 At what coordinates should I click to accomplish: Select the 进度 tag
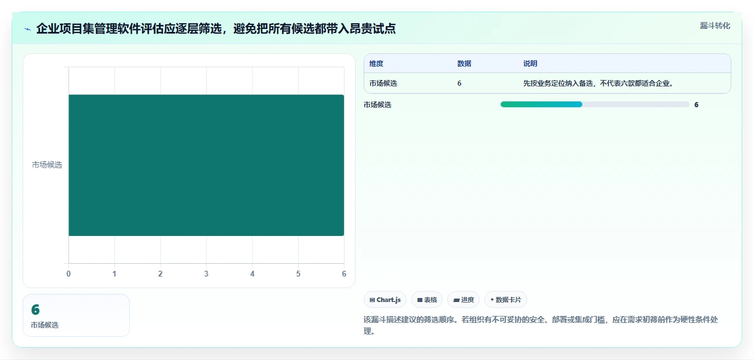463,300
